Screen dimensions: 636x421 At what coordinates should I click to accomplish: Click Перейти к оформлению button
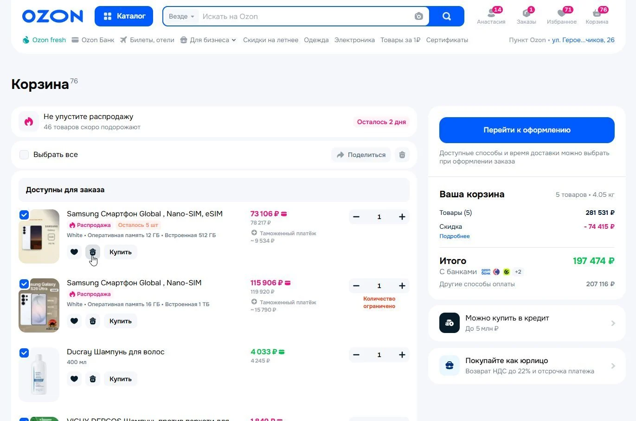527,130
